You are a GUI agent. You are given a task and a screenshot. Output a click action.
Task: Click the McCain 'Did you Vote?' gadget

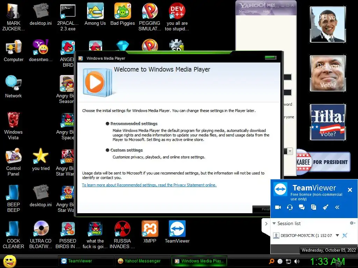coord(328,73)
